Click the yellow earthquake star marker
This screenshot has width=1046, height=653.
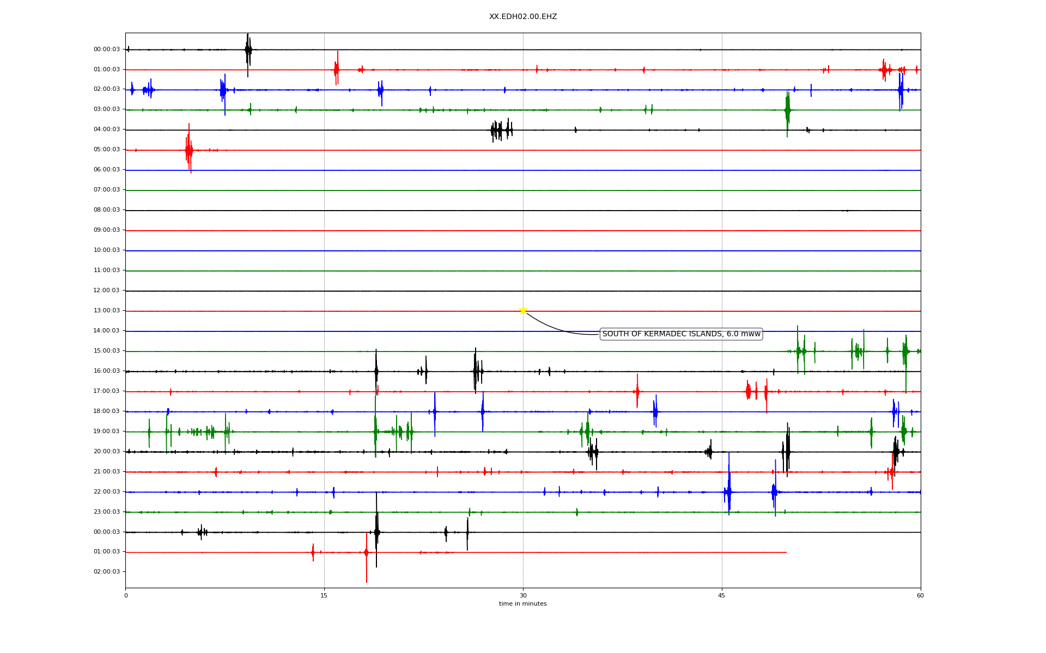(523, 310)
